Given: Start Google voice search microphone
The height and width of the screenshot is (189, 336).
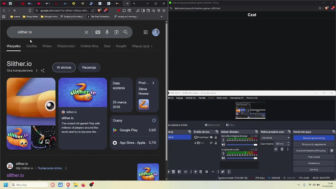Looking at the screenshot, I should coord(107,32).
